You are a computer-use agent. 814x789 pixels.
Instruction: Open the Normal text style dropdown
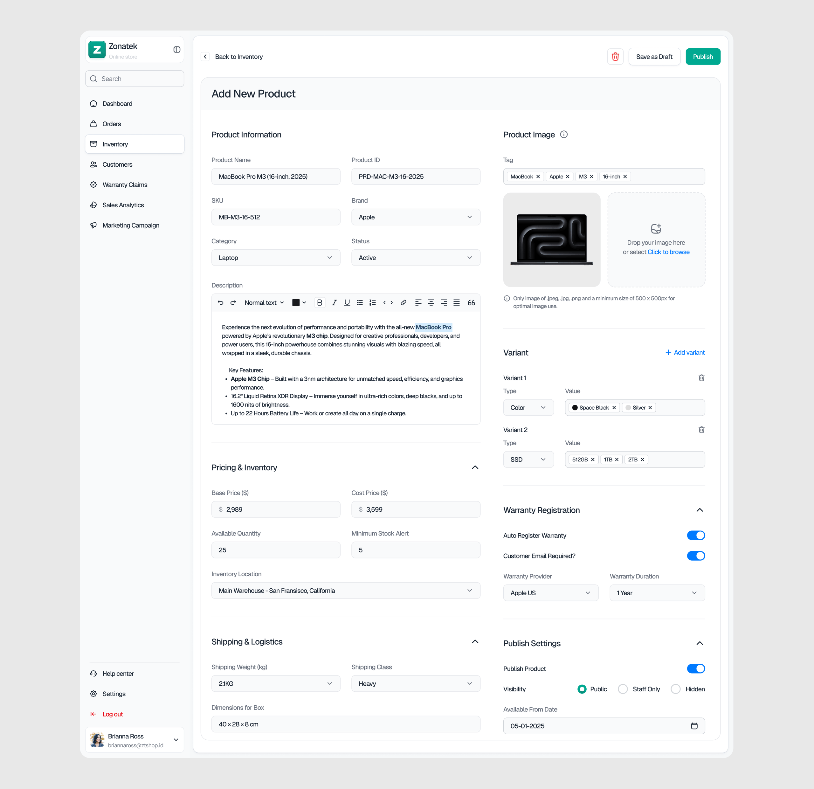click(x=264, y=303)
